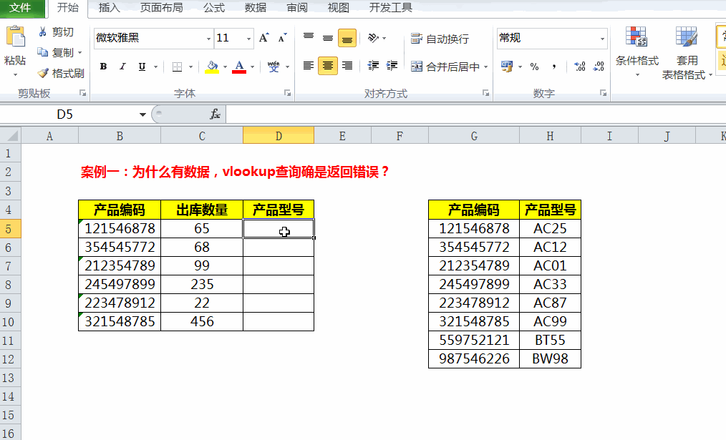Increase decimal places
The width and height of the screenshot is (726, 440).
[580, 67]
